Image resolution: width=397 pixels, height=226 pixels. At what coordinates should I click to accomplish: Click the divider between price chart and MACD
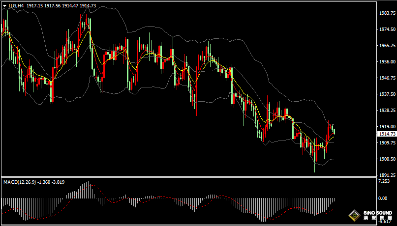click(187, 177)
